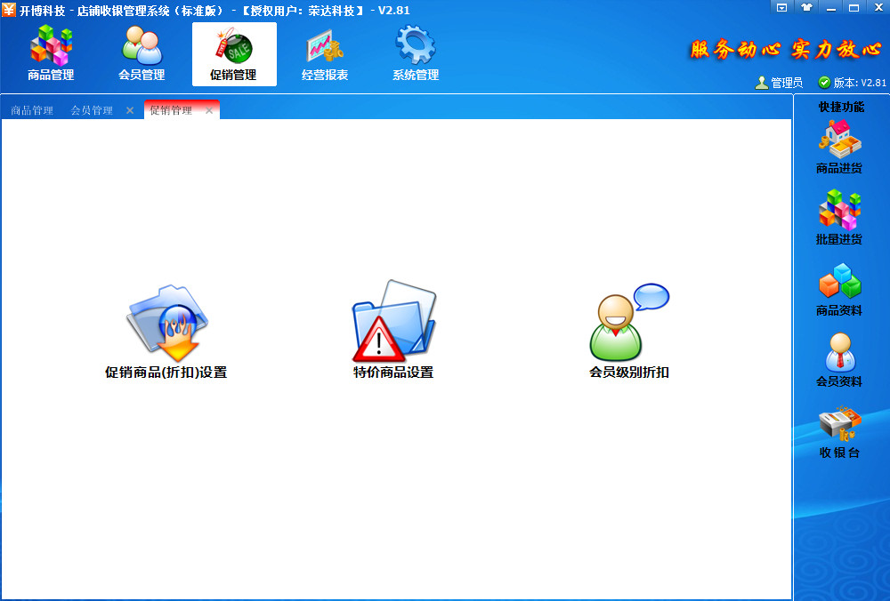Image resolution: width=890 pixels, height=601 pixels.
Task: Open 收银台 cash register shortcut
Action: (839, 431)
